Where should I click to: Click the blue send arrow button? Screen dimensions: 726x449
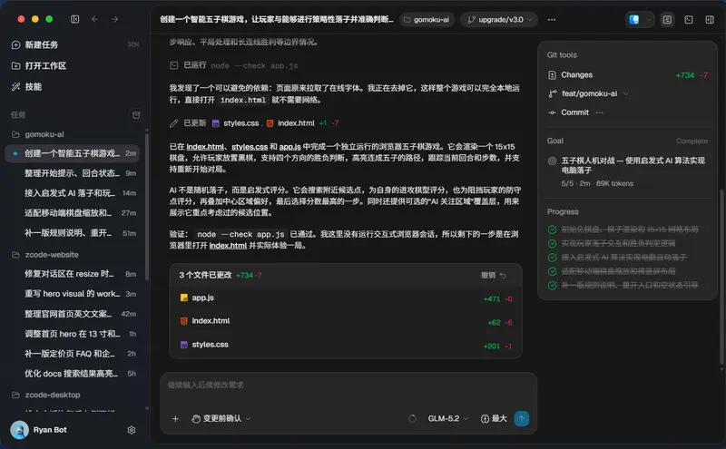click(522, 419)
